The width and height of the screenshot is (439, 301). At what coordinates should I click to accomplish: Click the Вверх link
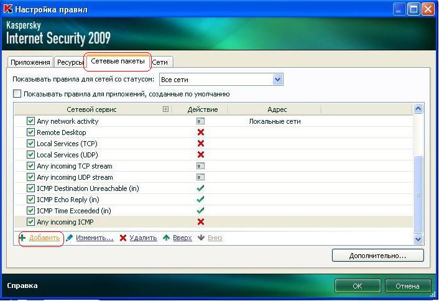point(182,238)
